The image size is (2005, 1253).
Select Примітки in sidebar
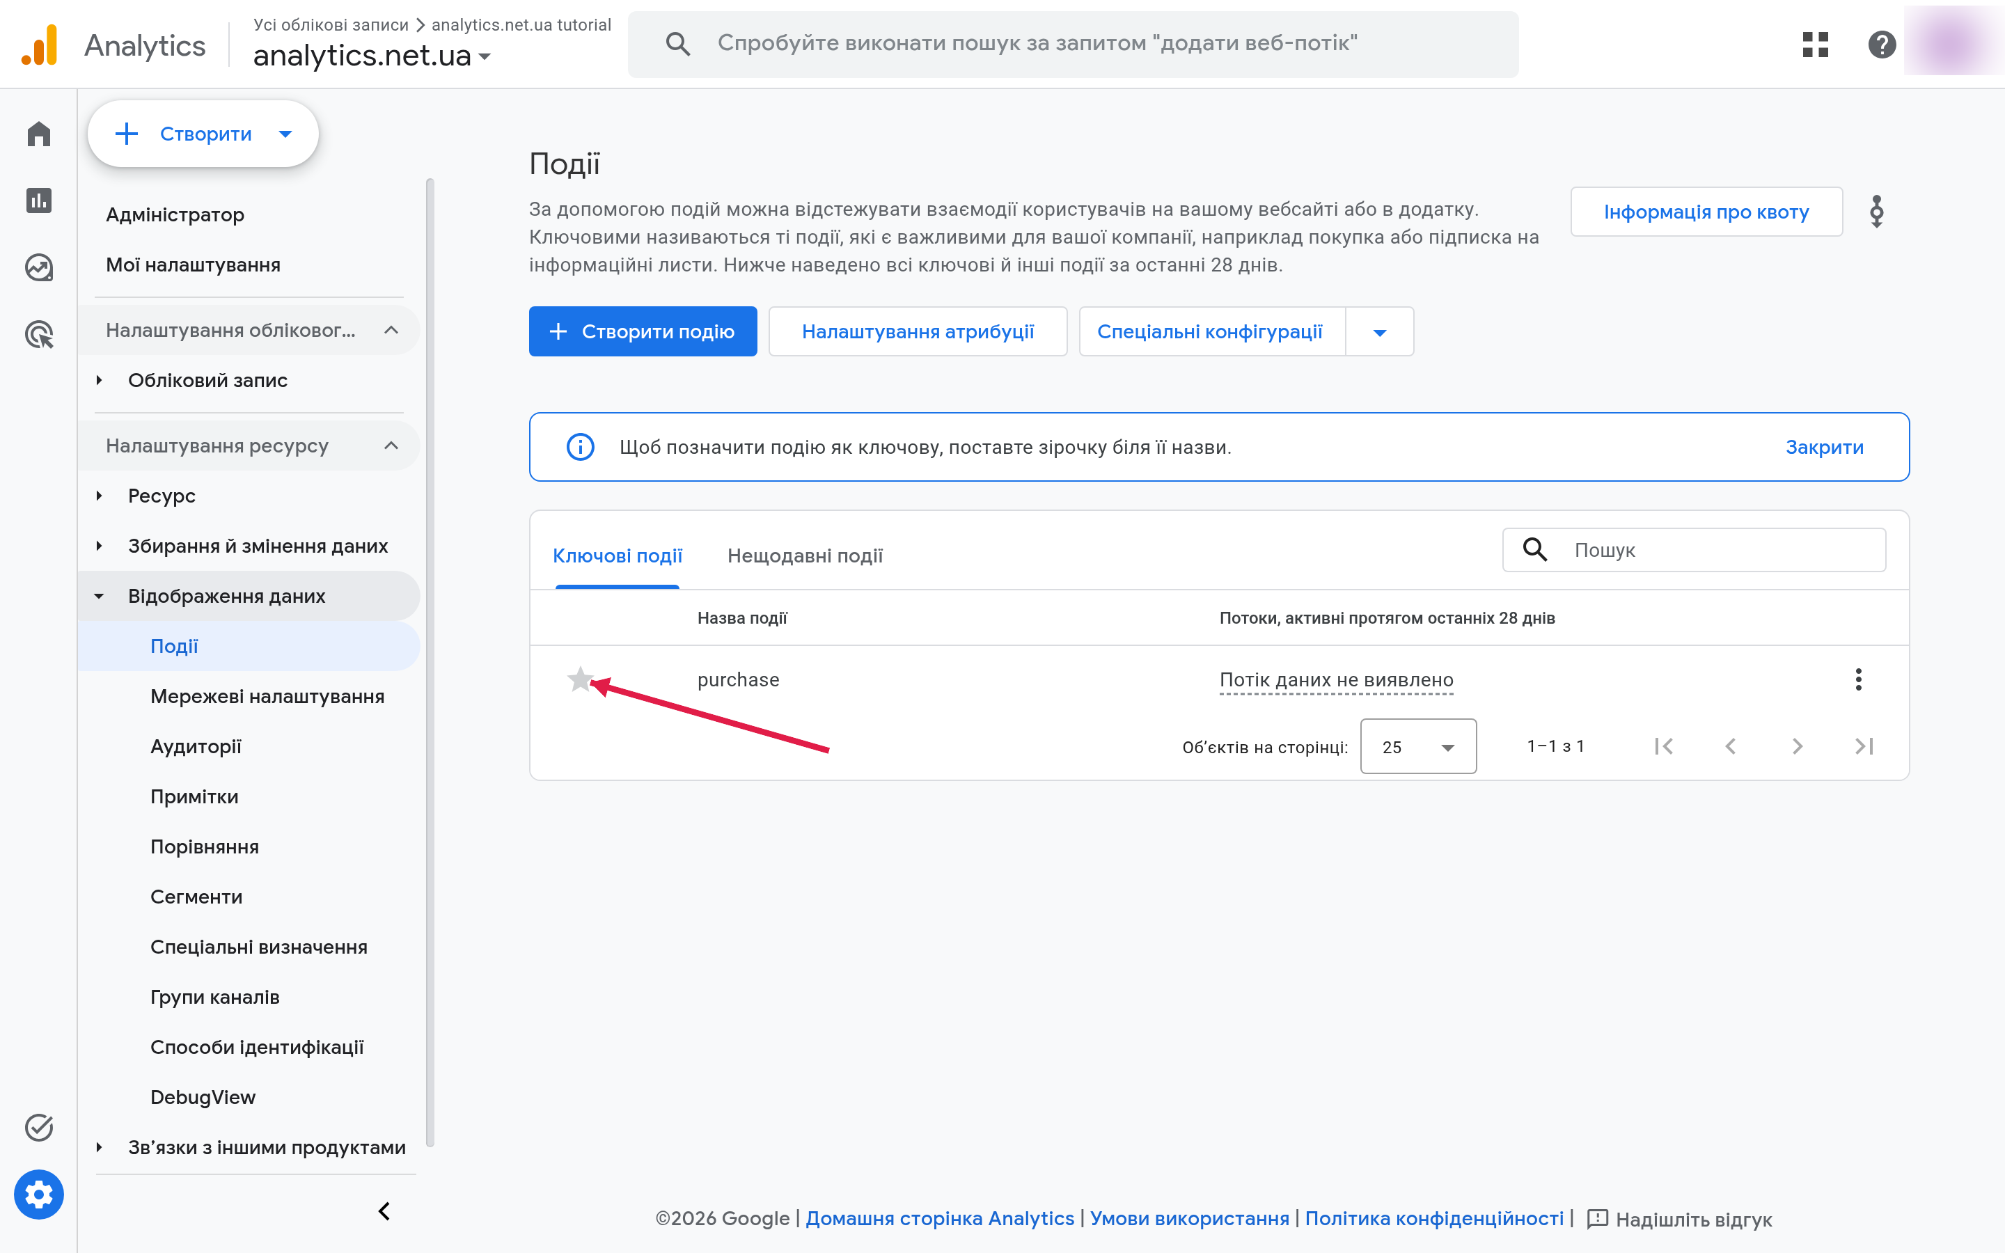(194, 796)
